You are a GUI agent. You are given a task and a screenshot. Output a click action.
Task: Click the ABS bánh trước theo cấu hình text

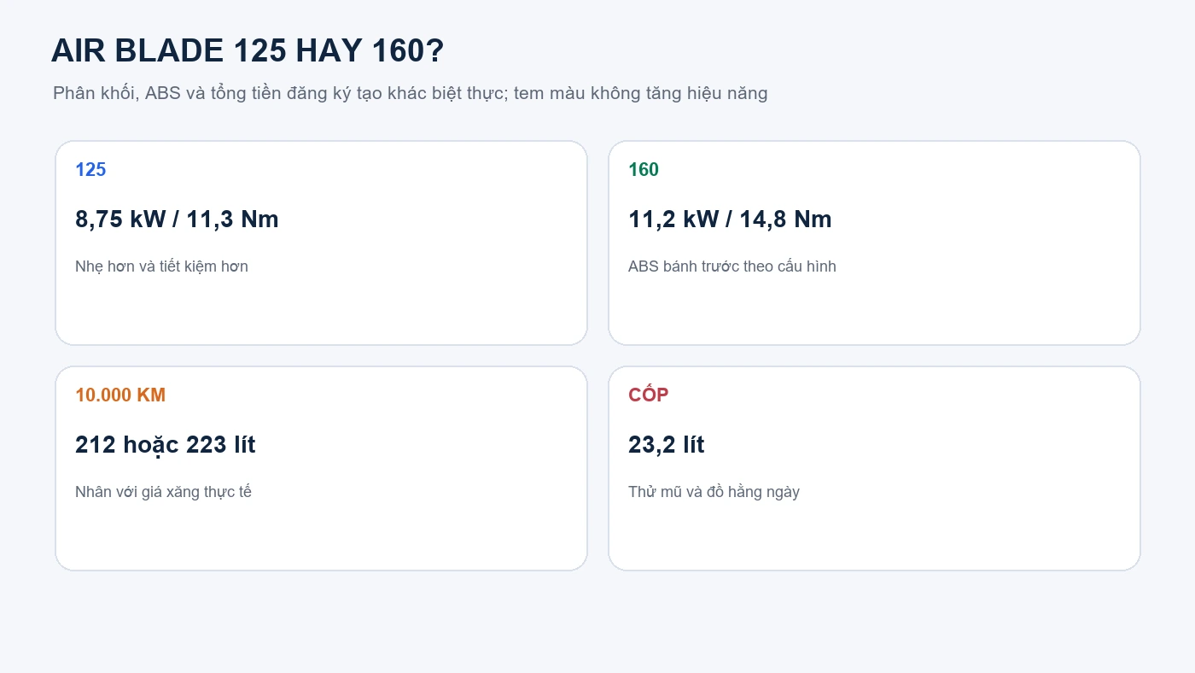pos(732,266)
